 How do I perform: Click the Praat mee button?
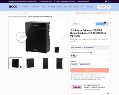100,24
